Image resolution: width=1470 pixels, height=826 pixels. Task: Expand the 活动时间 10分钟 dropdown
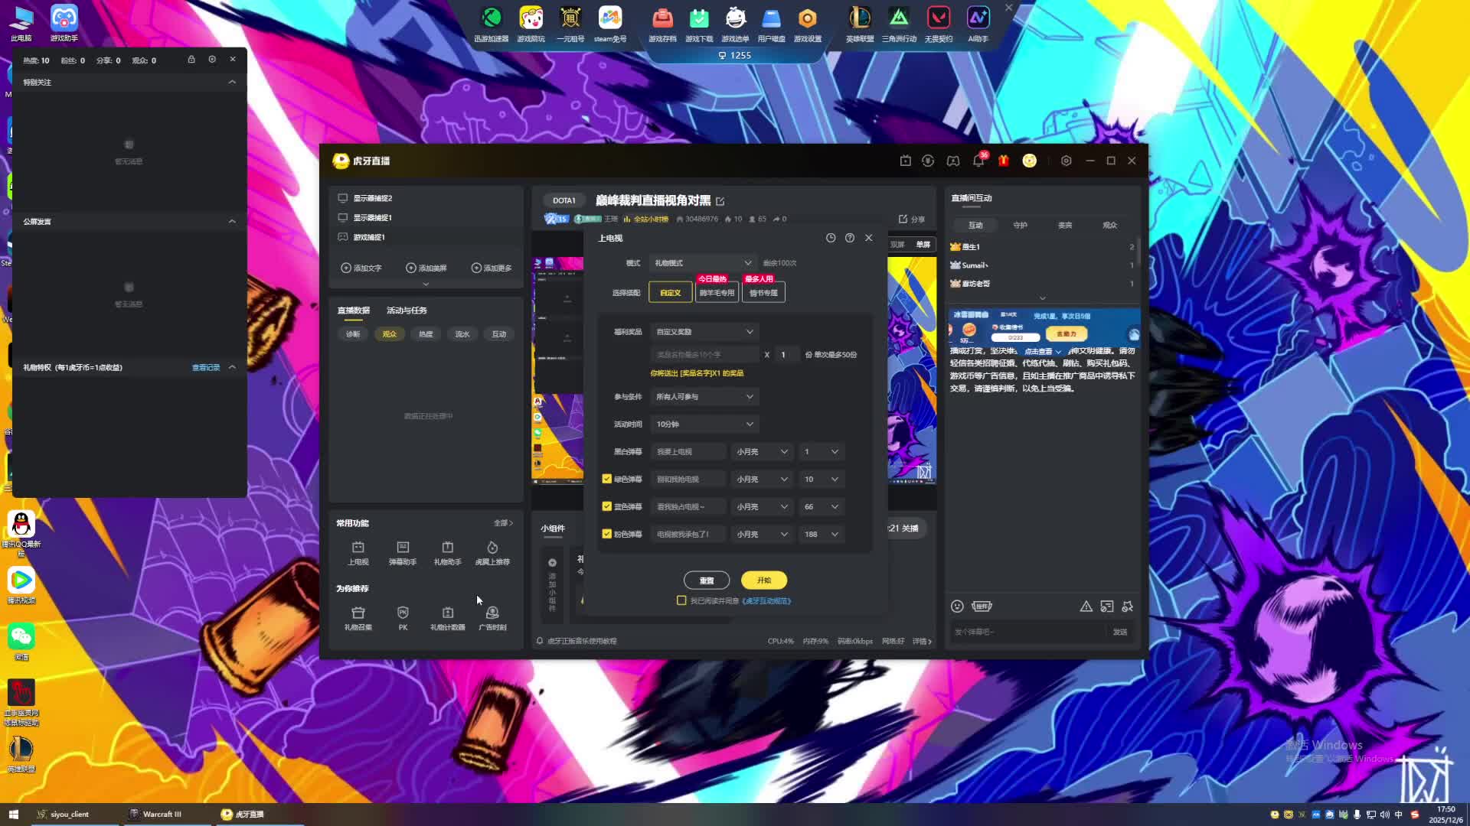(704, 424)
